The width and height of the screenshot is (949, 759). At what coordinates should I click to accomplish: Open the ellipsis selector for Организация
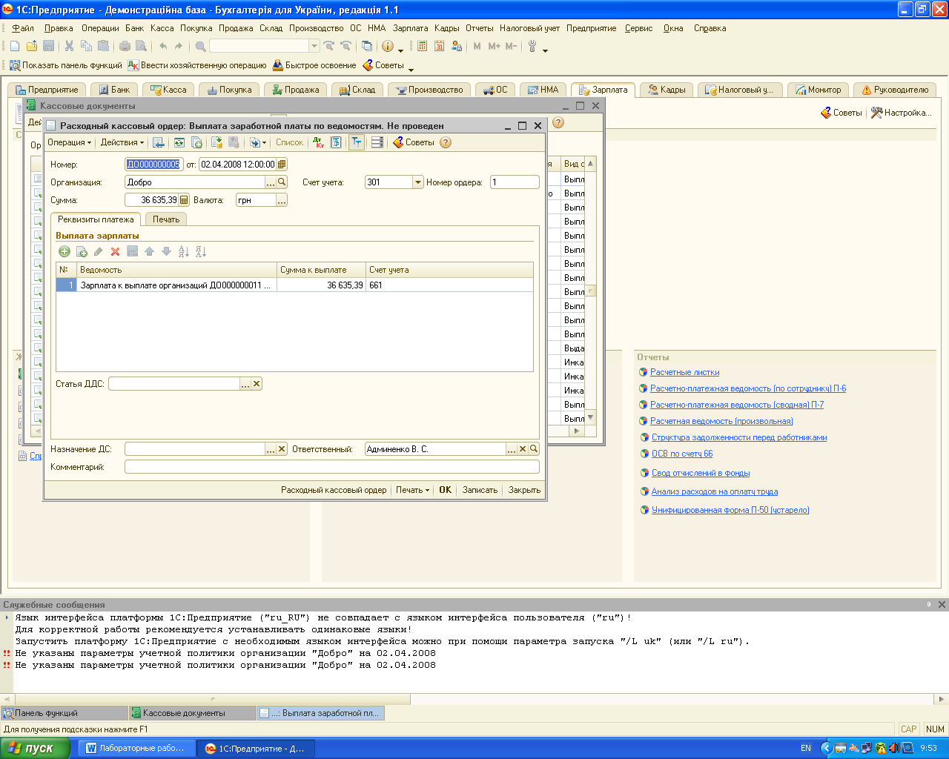tap(271, 182)
